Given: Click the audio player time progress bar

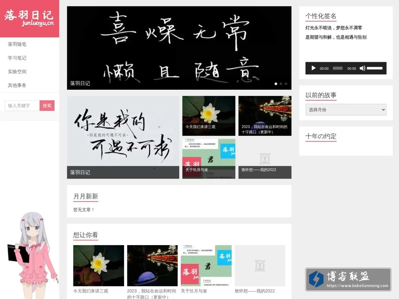Looking at the screenshot, I should [337, 68].
